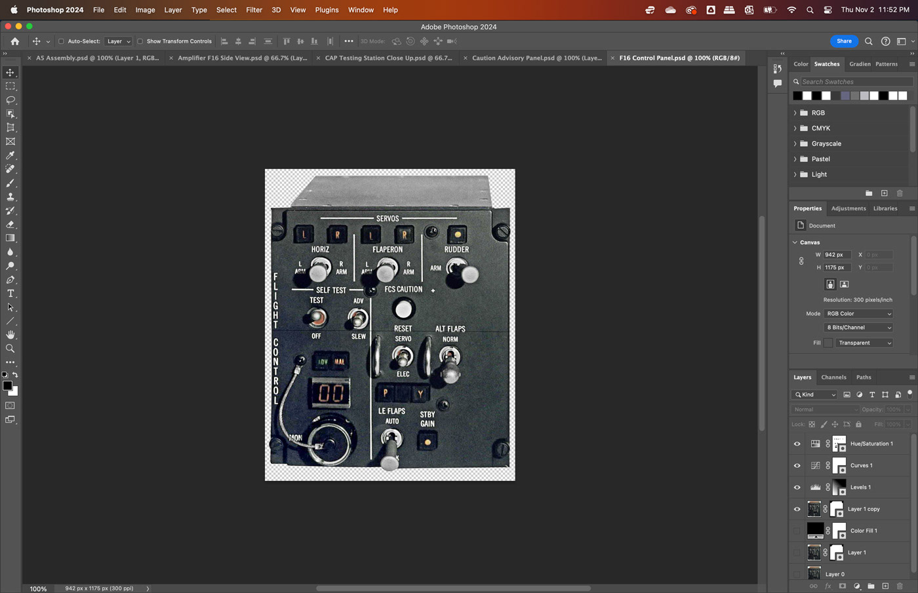Select the Zoom tool
918x593 pixels.
pyautogui.click(x=10, y=349)
